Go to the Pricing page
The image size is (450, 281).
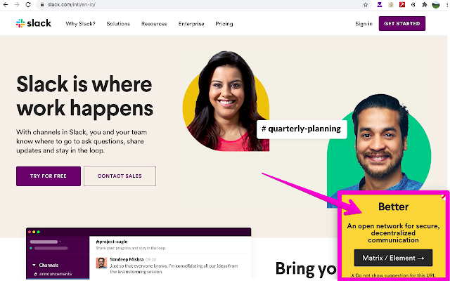tap(224, 24)
